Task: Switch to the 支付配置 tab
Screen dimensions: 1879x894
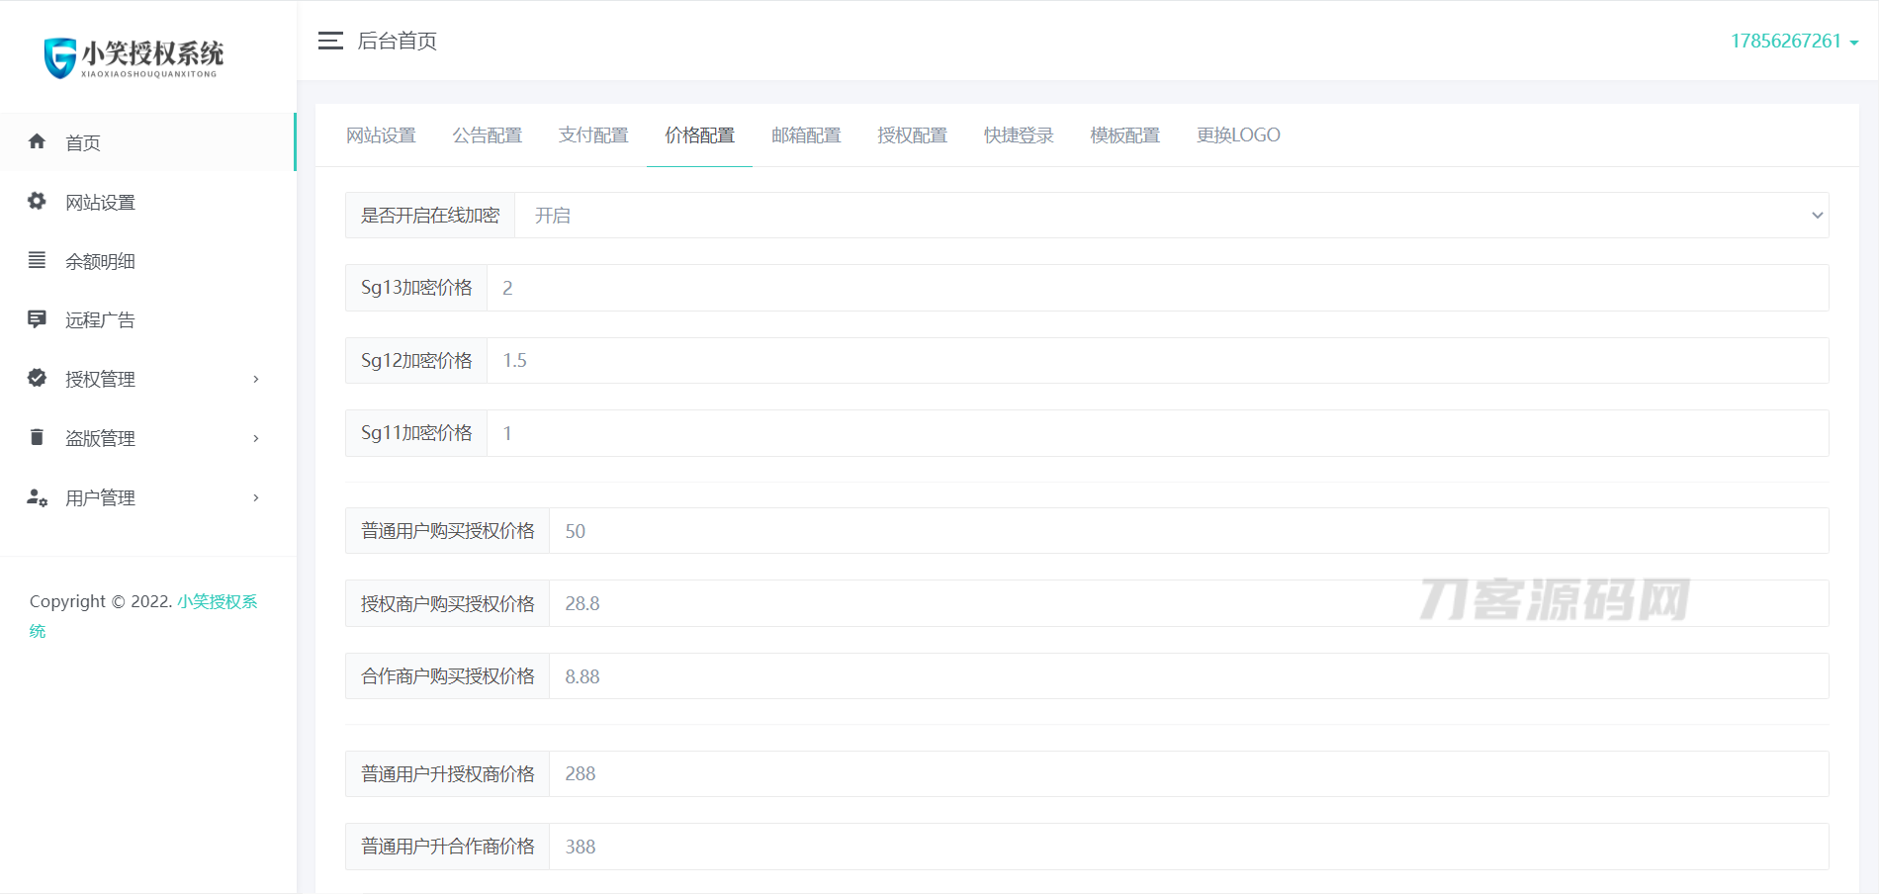Action: coord(593,135)
